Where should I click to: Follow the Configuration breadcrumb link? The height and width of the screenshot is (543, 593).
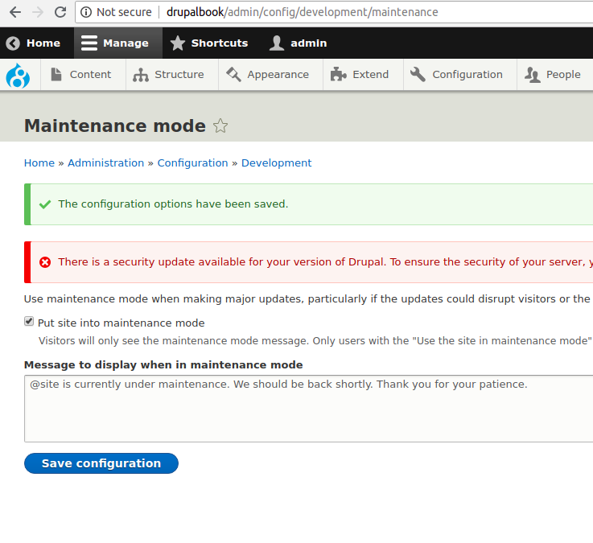click(192, 163)
